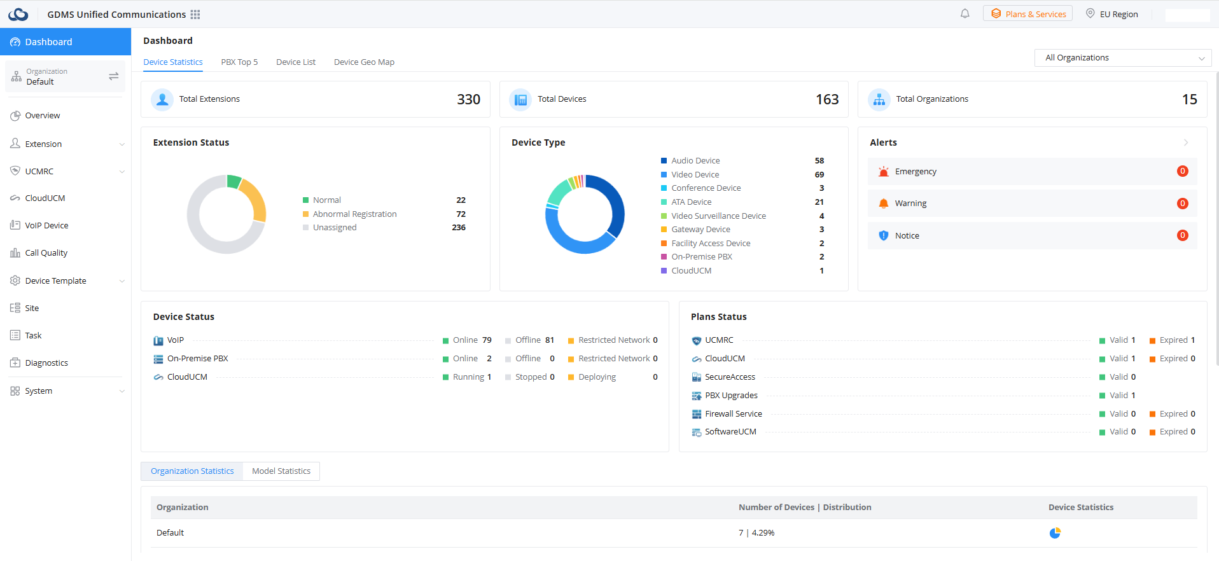Open the notifications bell
This screenshot has width=1219, height=561.
(965, 13)
